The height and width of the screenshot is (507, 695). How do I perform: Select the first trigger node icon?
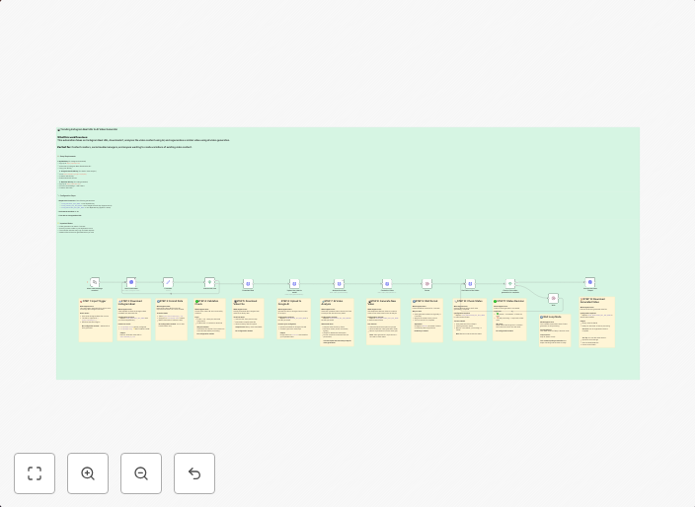pos(94,283)
